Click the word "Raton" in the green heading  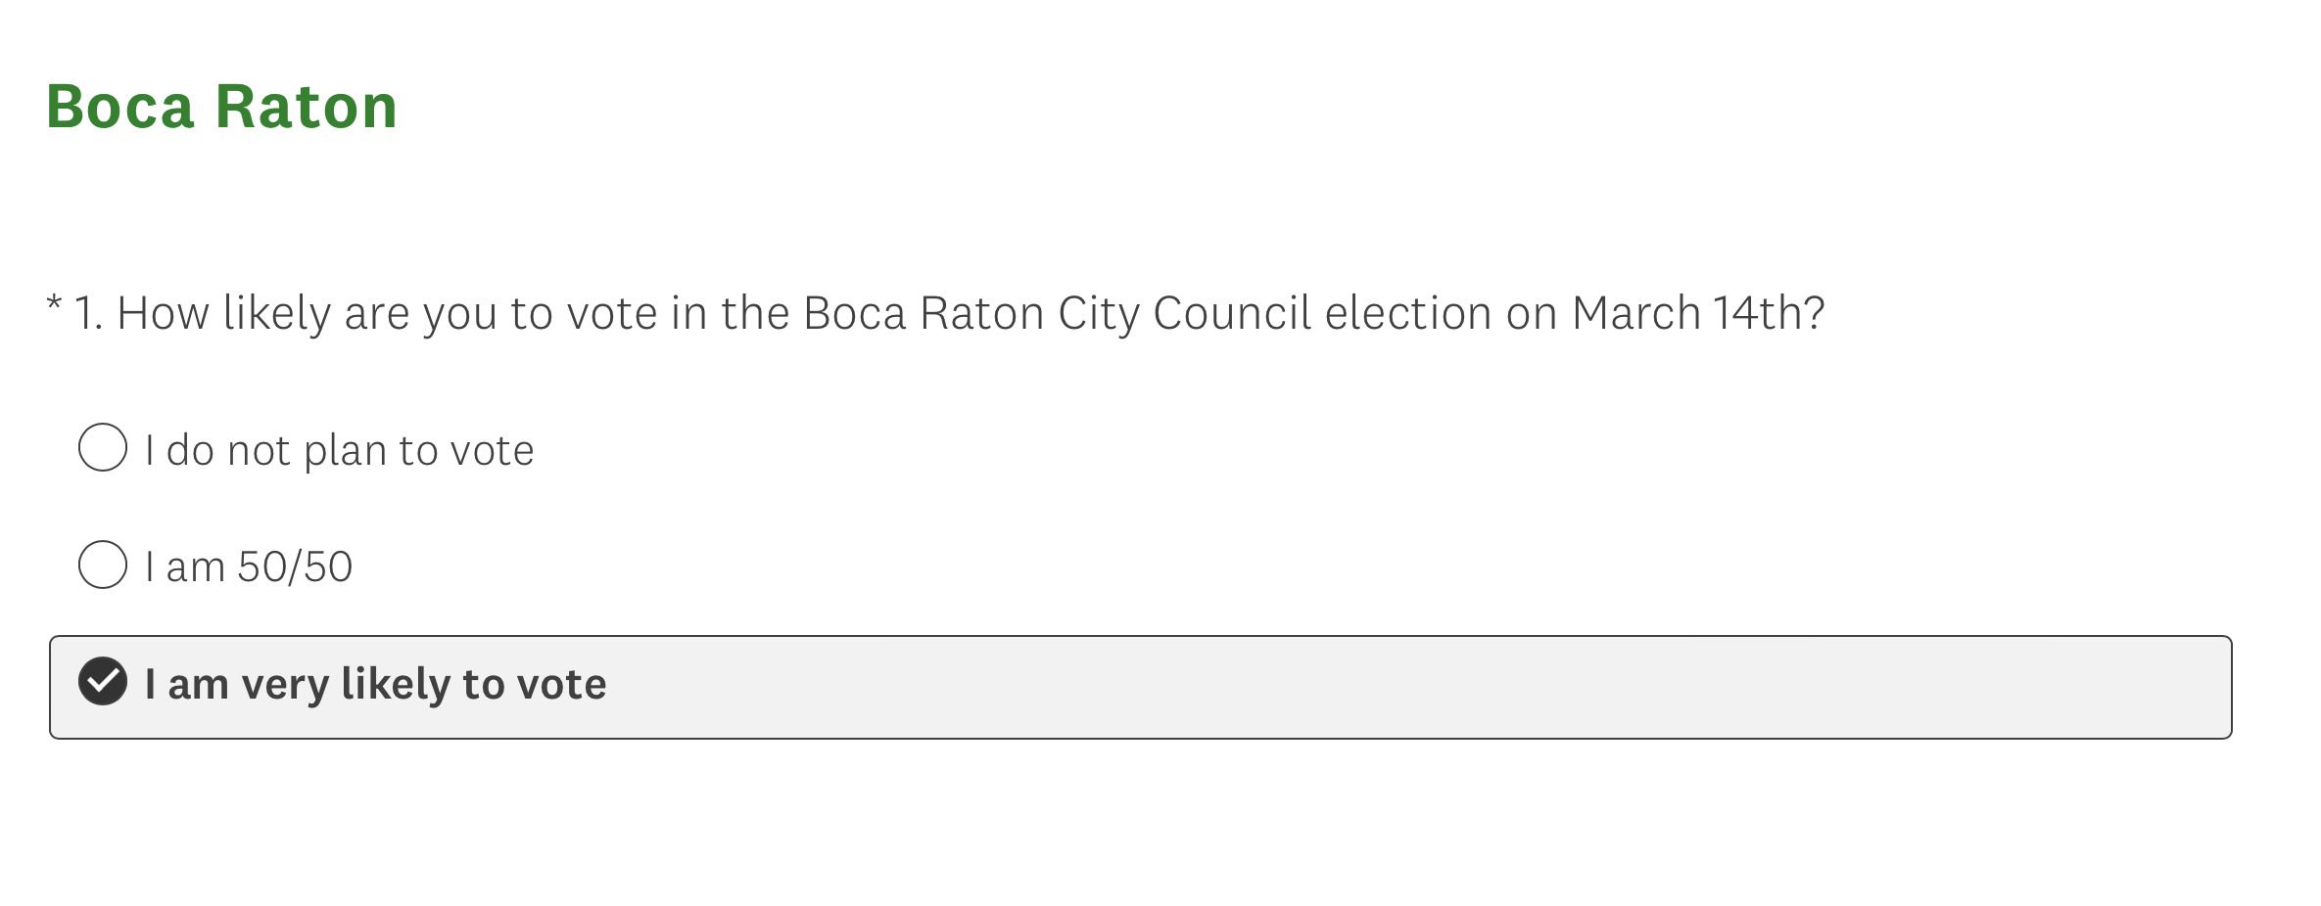point(306,106)
